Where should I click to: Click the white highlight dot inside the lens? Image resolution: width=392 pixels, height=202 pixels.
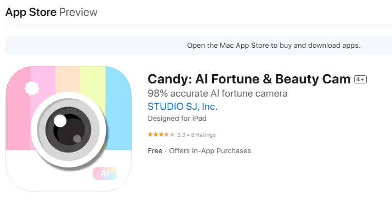pos(60,121)
